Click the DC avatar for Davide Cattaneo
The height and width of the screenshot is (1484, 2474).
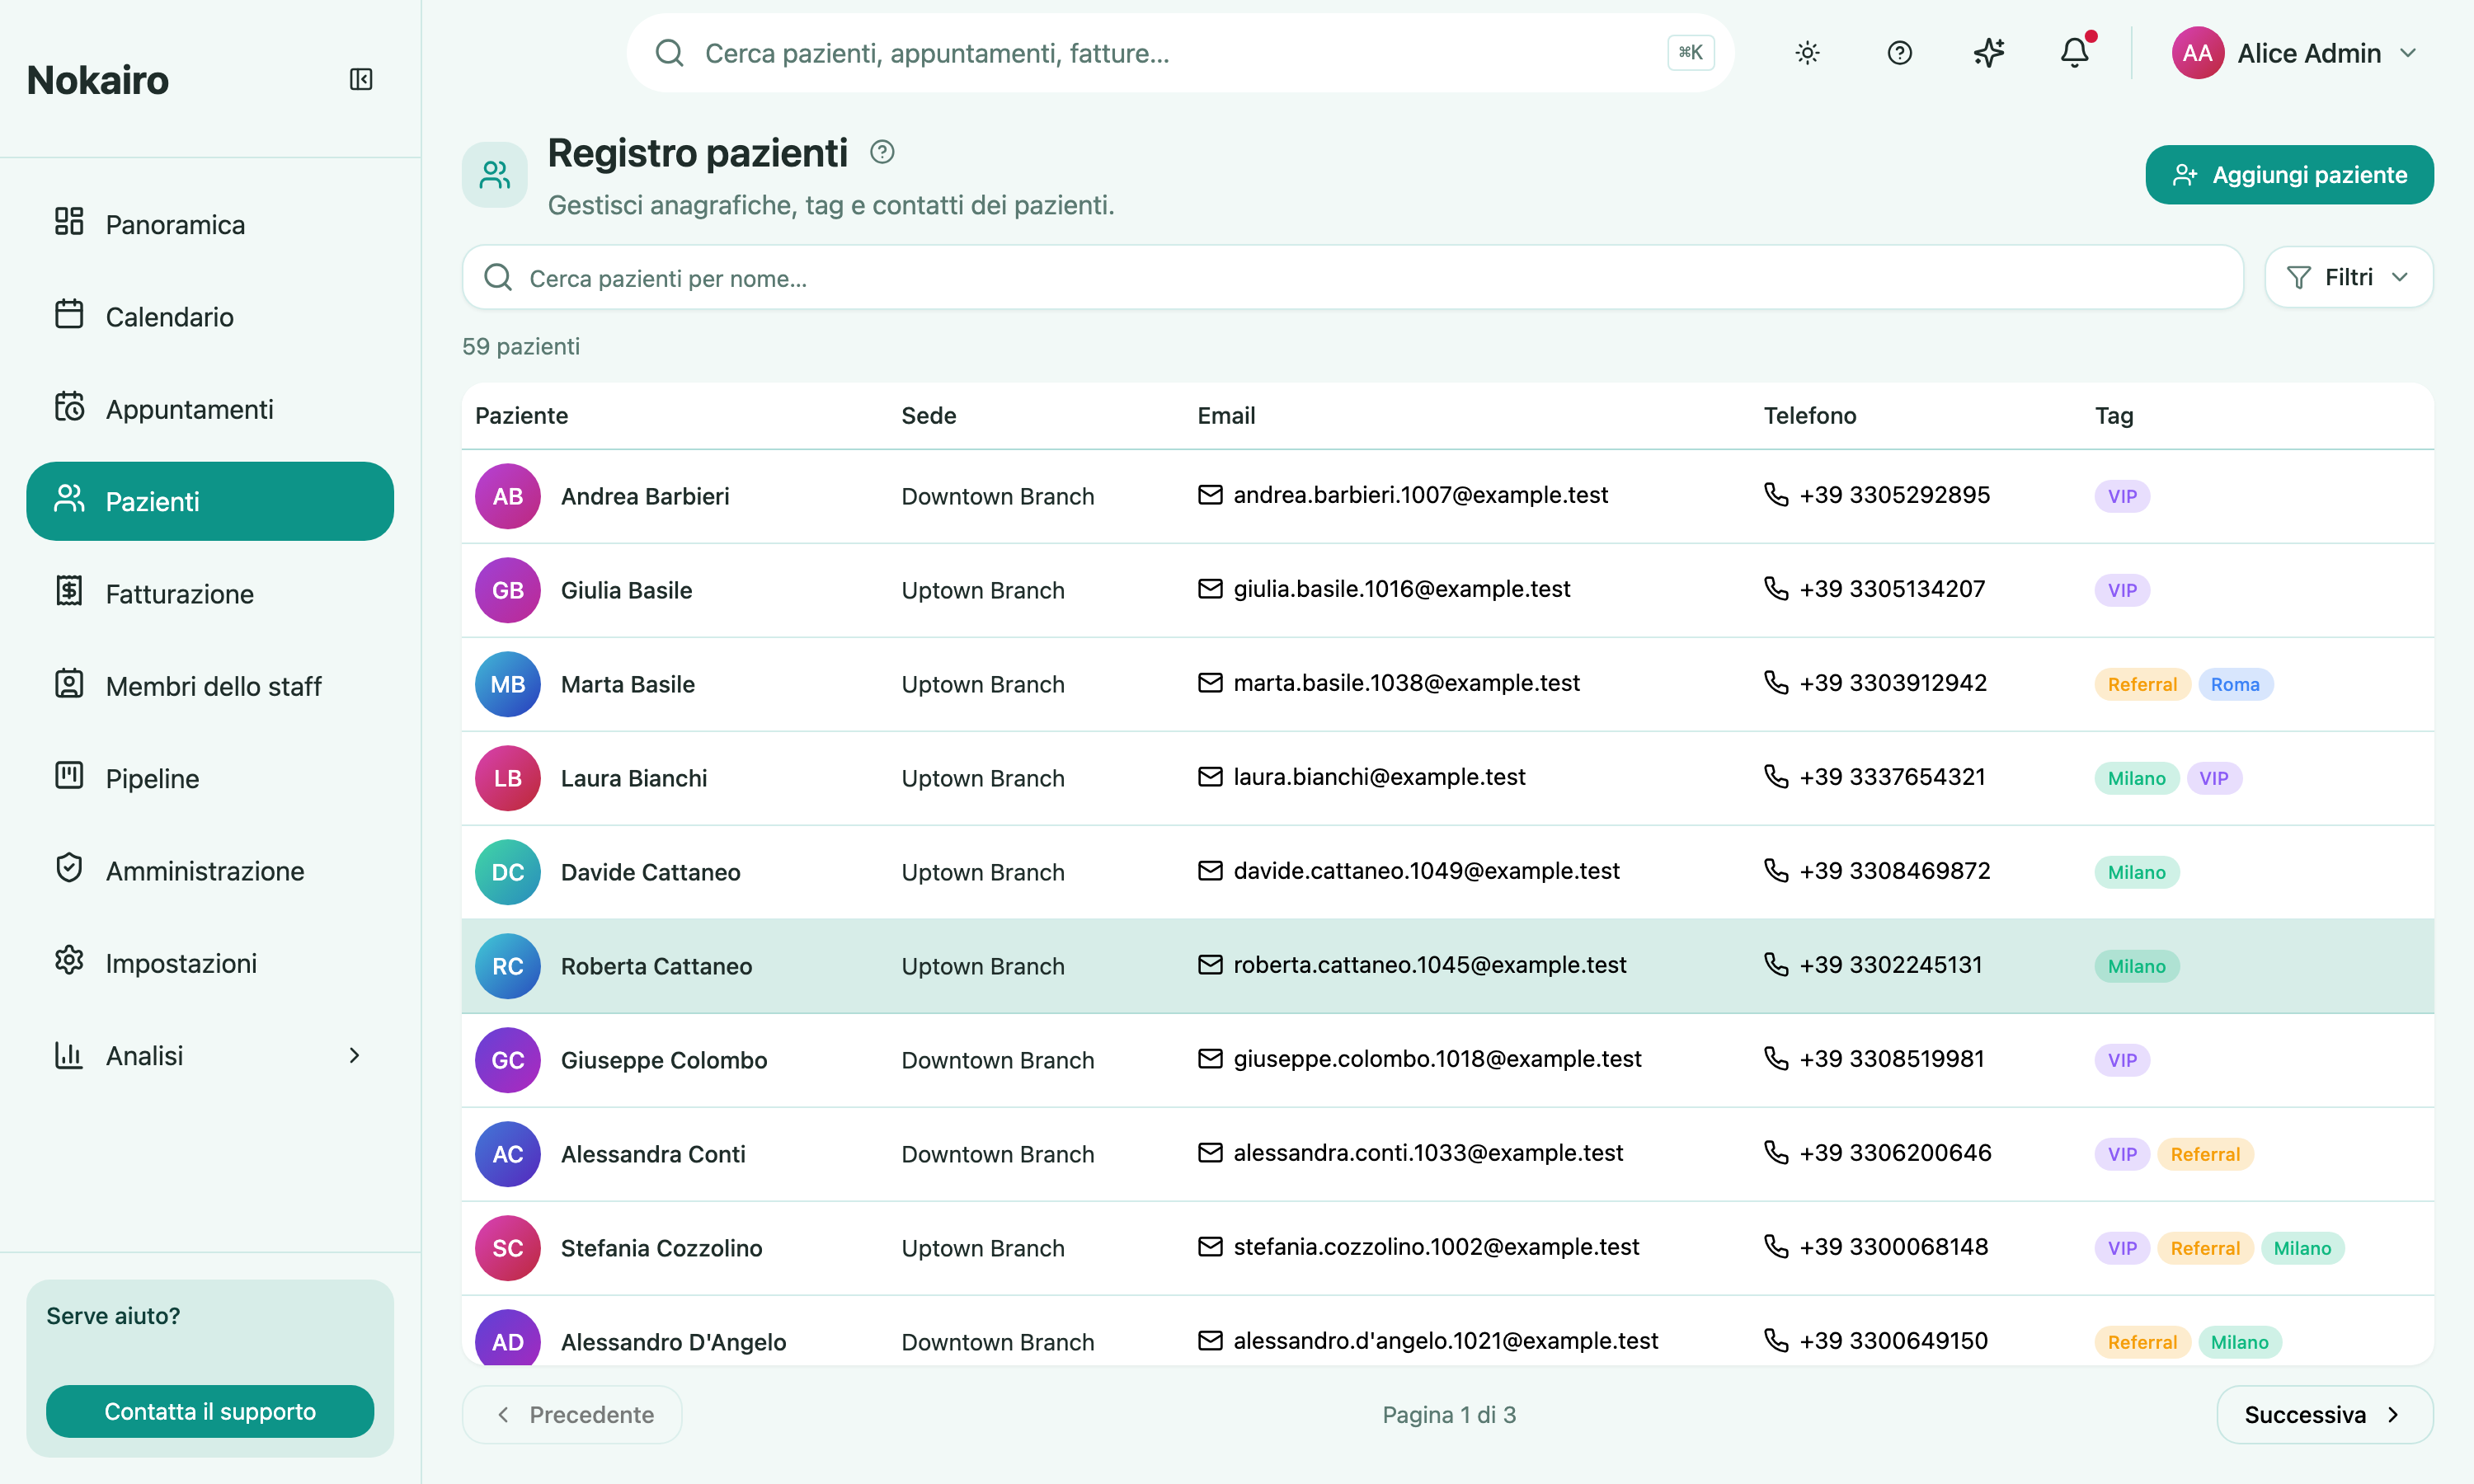pyautogui.click(x=508, y=872)
